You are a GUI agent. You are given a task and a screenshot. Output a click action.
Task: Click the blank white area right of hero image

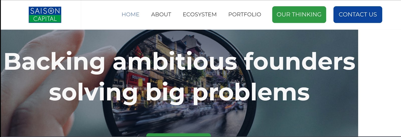pyautogui.click(x=379, y=83)
